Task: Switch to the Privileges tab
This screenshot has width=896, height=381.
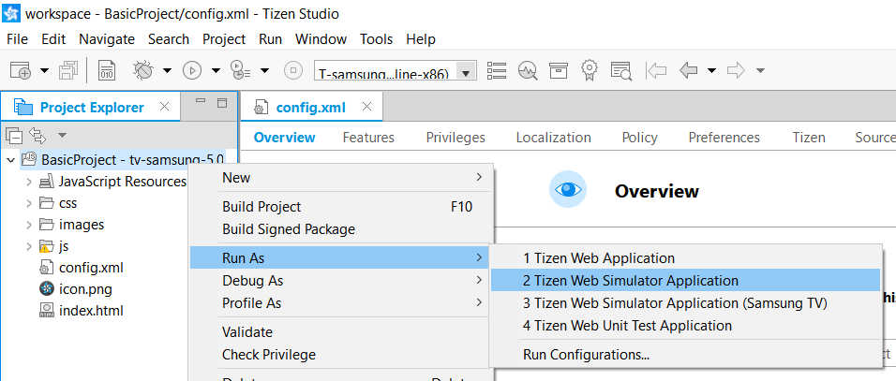Action: (x=455, y=138)
